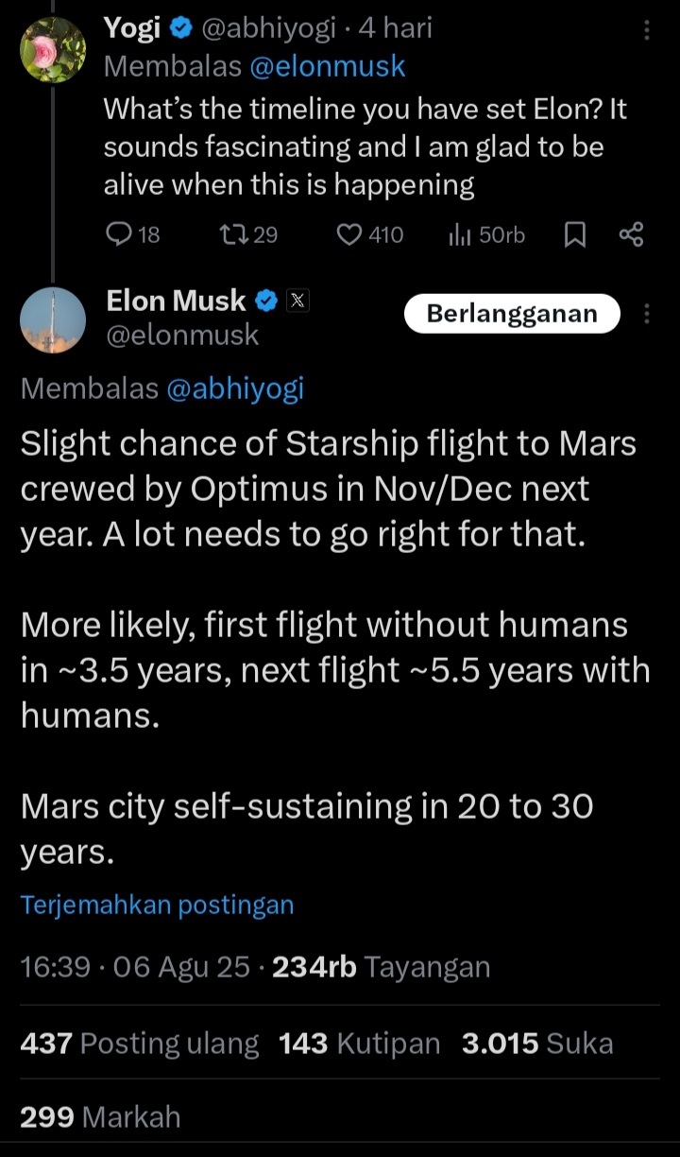This screenshot has width=680, height=1157.
Task: Click the Berlangganan subscribe button
Action: [512, 314]
